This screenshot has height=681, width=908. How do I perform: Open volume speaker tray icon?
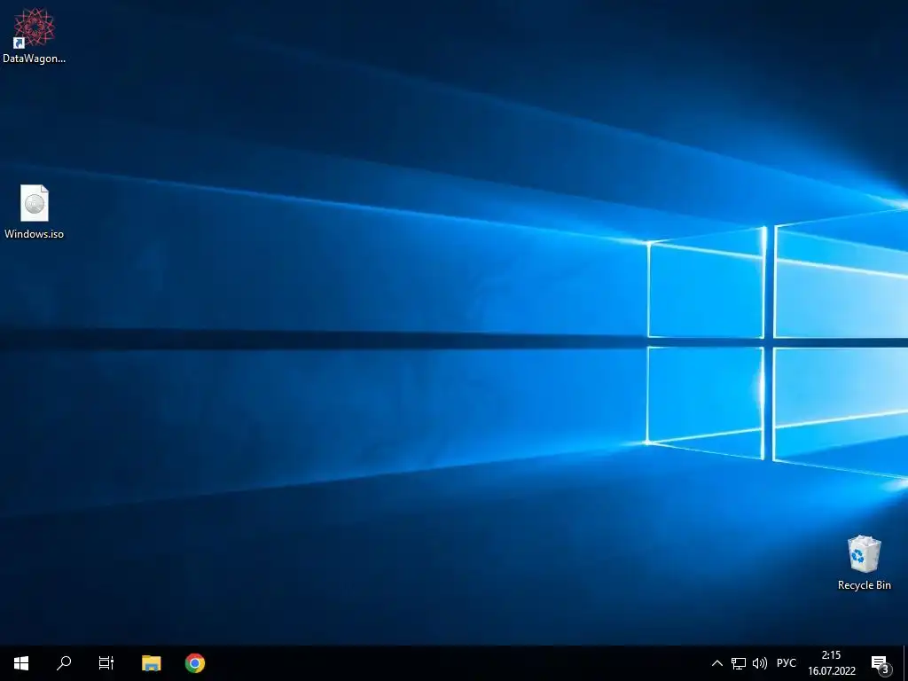(x=759, y=663)
